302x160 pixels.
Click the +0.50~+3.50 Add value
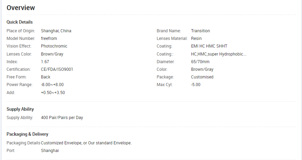pos(53,93)
